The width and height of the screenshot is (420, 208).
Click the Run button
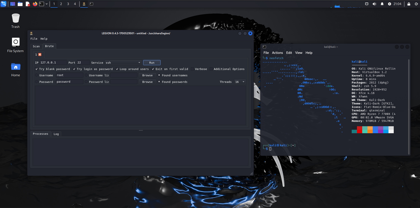coord(152,63)
